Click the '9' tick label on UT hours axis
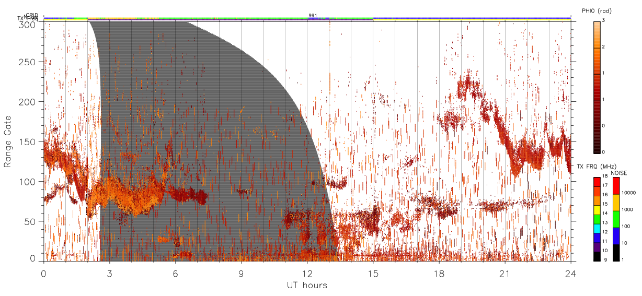 click(x=241, y=273)
